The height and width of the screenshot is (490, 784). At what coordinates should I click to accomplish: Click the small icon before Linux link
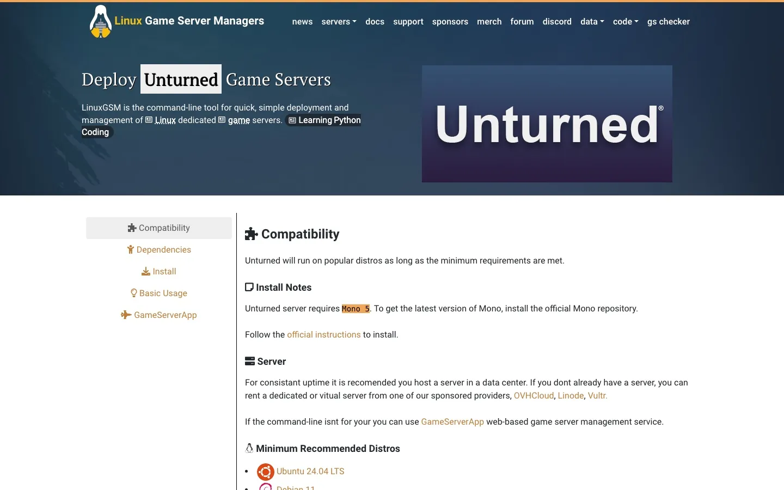(149, 120)
